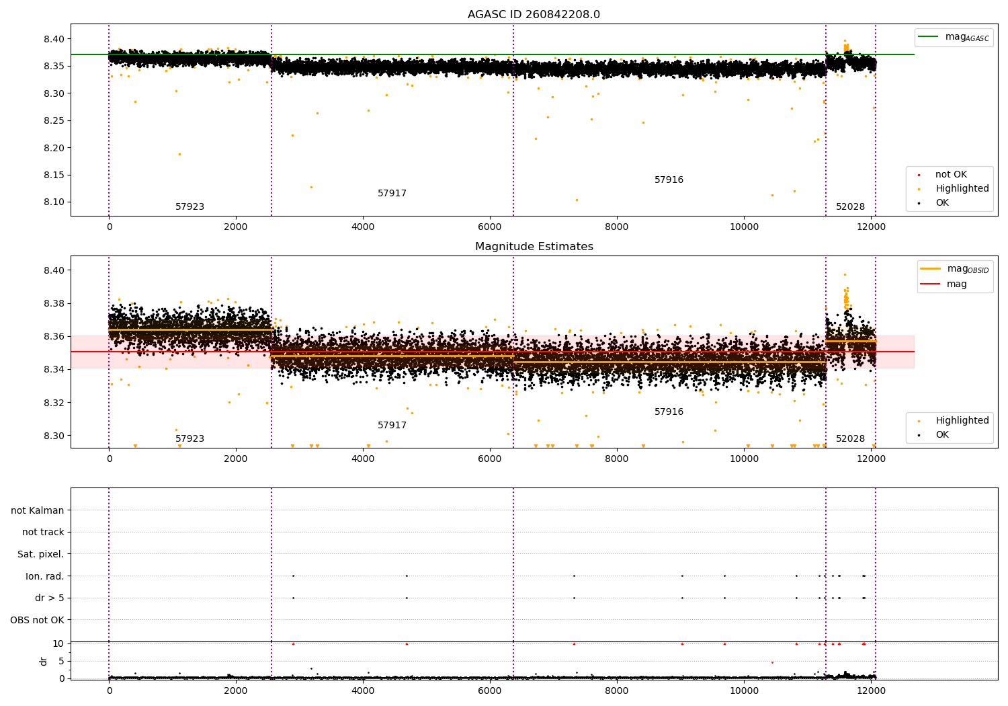This screenshot has width=1008, height=706.
Task: Click the 12000 x-axis tick under the bottom plot
Action: (871, 690)
